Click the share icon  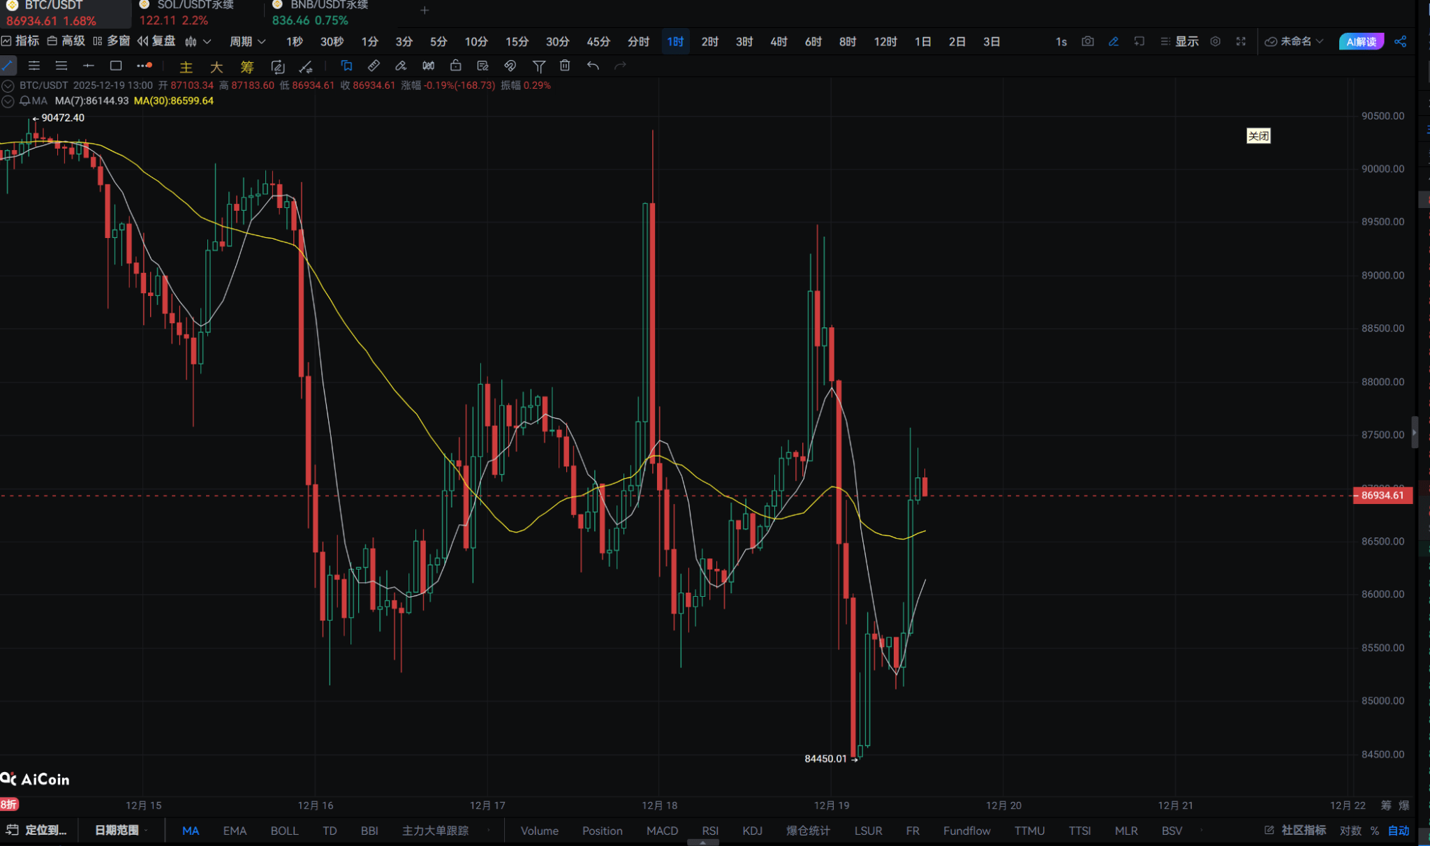[1400, 41]
